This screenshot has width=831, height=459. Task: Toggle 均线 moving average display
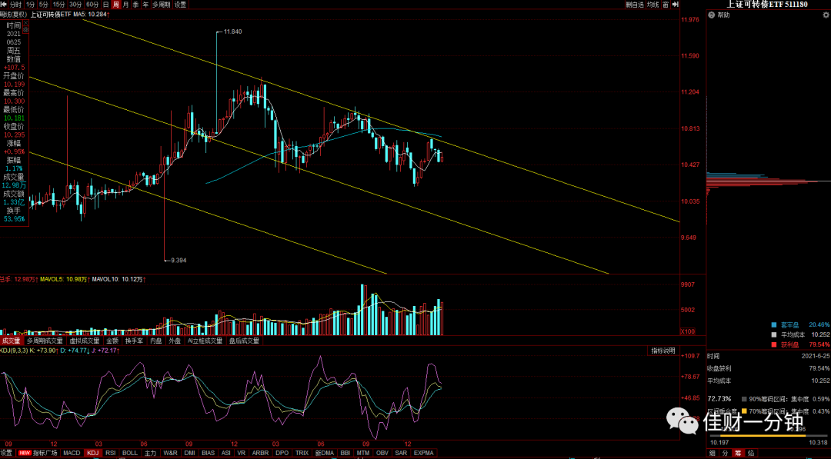click(653, 5)
